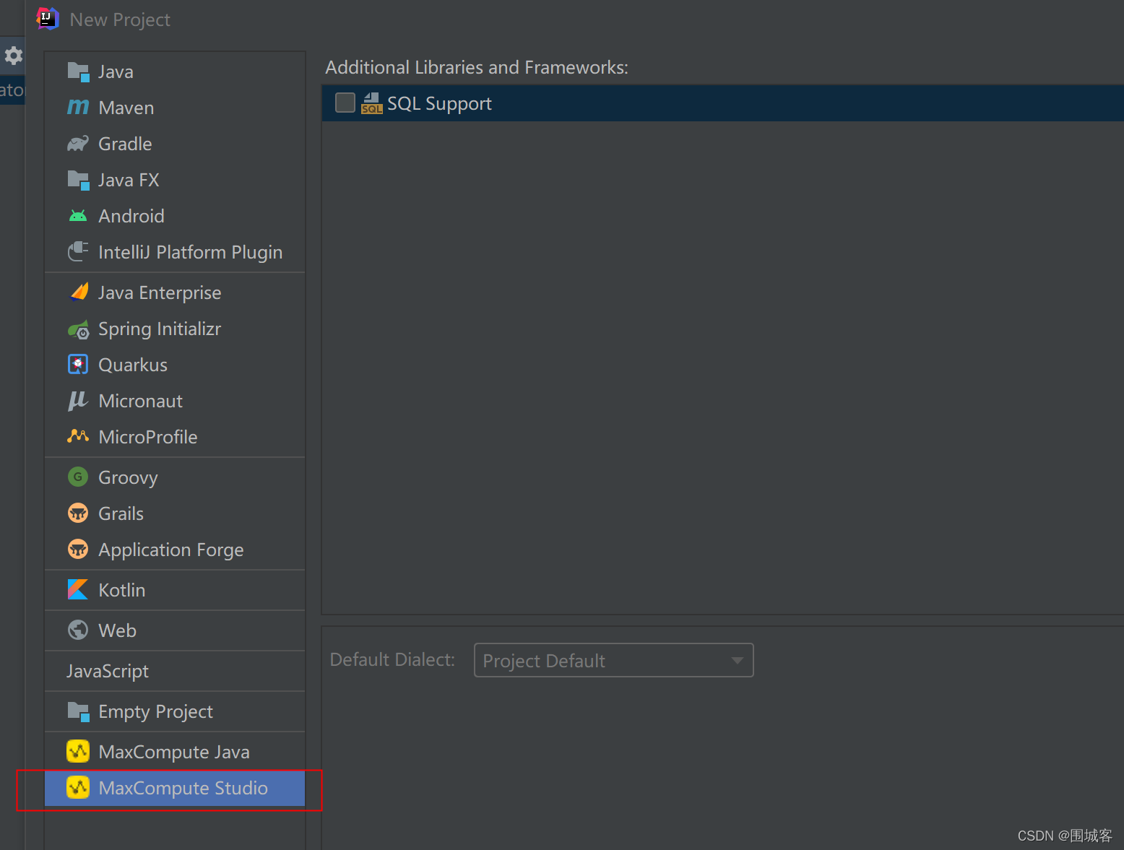Select JavaScript project type
Screen dimensions: 1124x850
pyautogui.click(x=175, y=671)
